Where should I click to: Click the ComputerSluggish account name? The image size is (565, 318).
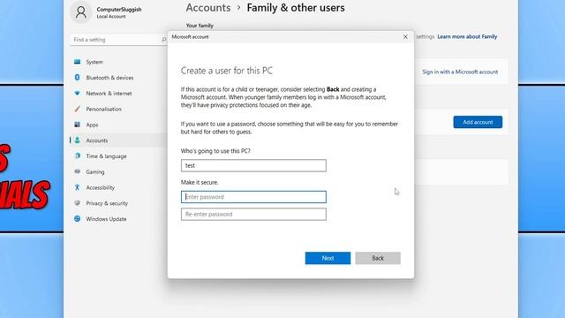click(119, 10)
